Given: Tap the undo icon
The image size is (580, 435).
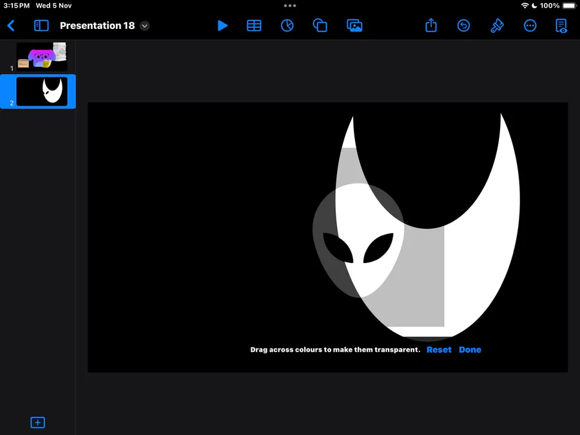Looking at the screenshot, I should 463,26.
